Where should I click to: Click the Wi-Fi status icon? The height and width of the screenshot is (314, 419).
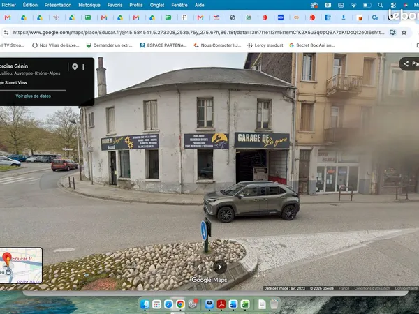[x=353, y=5]
